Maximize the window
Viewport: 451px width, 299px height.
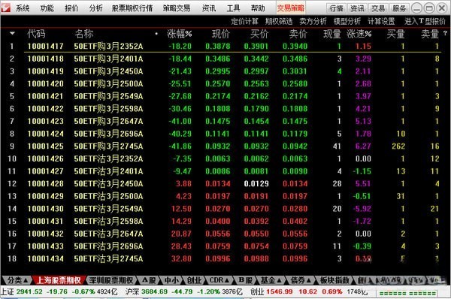pyautogui.click(x=429, y=8)
